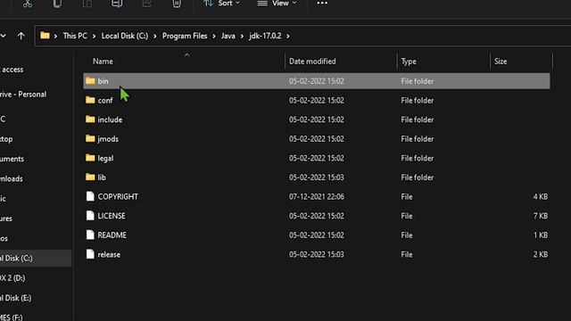This screenshot has height=321, width=571.
Task: Click the COPYRIGHT file icon
Action: (x=90, y=196)
